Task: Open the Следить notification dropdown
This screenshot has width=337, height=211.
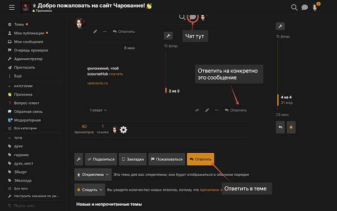Action: (90, 189)
